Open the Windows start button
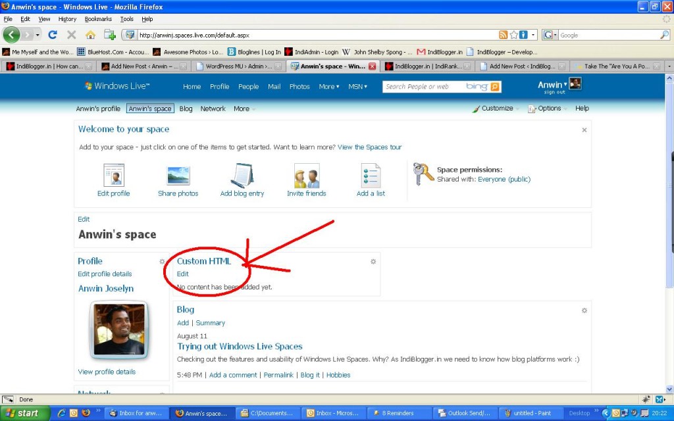 click(x=26, y=413)
